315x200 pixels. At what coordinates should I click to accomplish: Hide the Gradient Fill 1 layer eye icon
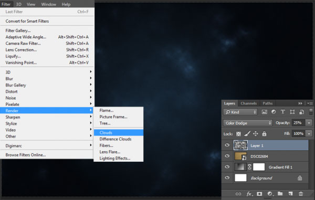(x=227, y=167)
